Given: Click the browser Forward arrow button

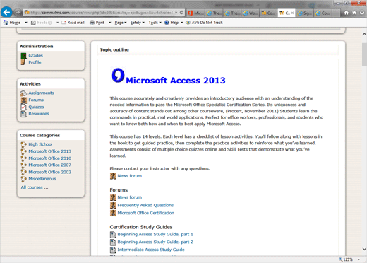Looking at the screenshot, I should [18, 12].
